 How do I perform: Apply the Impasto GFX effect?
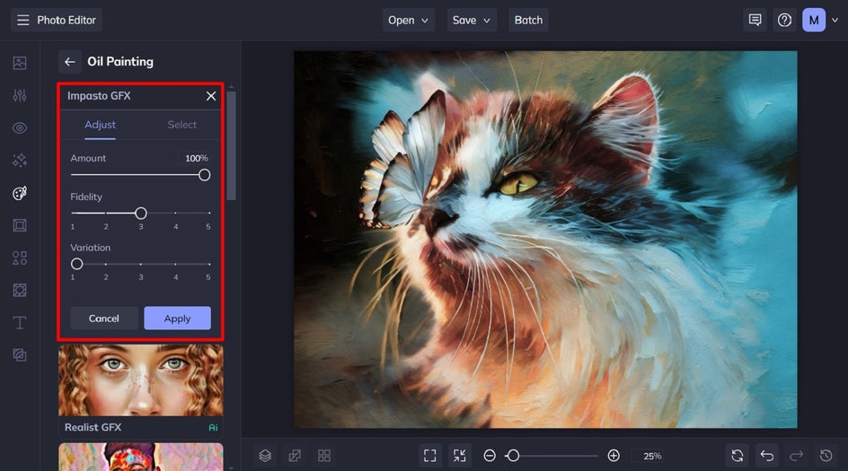coord(177,318)
